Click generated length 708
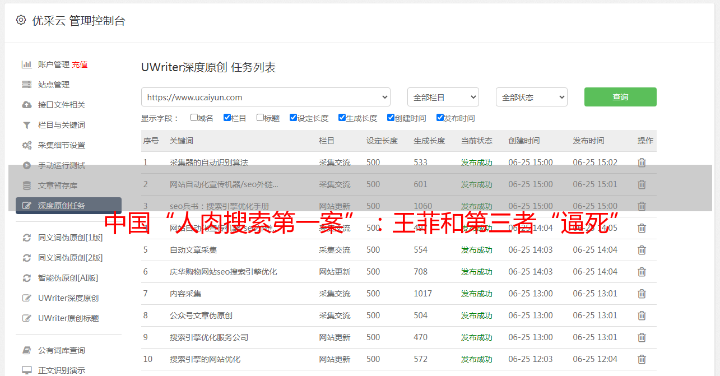This screenshot has height=376, width=720. [x=421, y=272]
